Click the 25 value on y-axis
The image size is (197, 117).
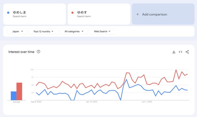[x=33, y=93]
